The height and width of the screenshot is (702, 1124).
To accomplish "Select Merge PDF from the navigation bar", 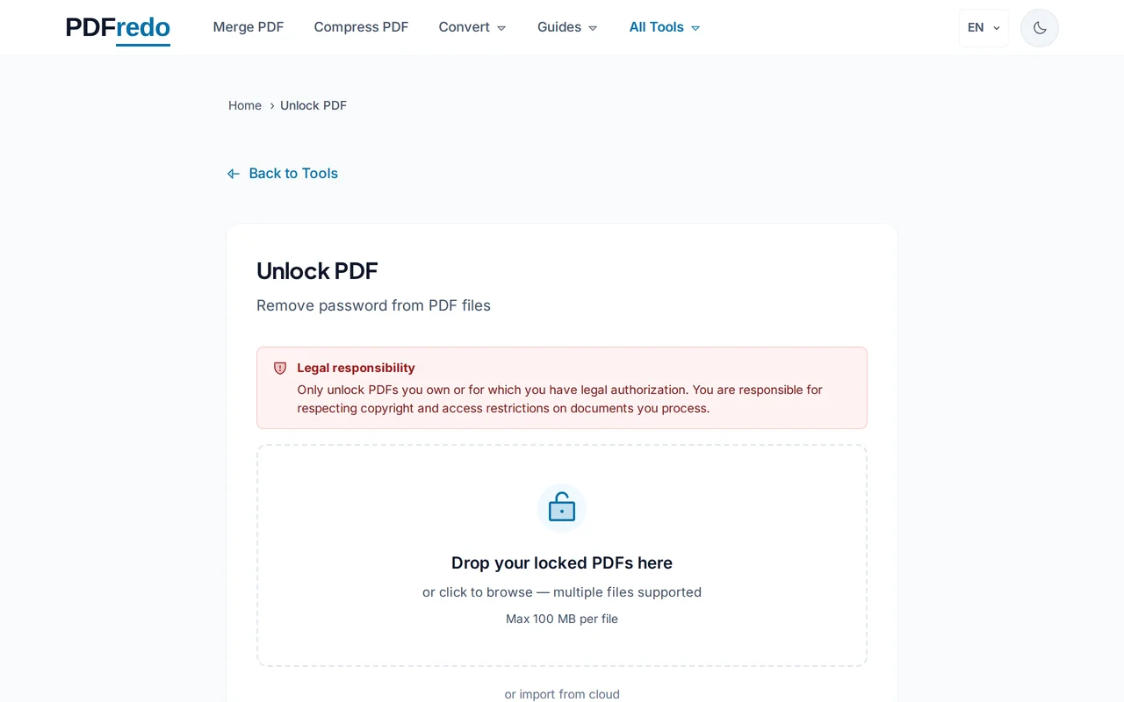I will [x=249, y=27].
